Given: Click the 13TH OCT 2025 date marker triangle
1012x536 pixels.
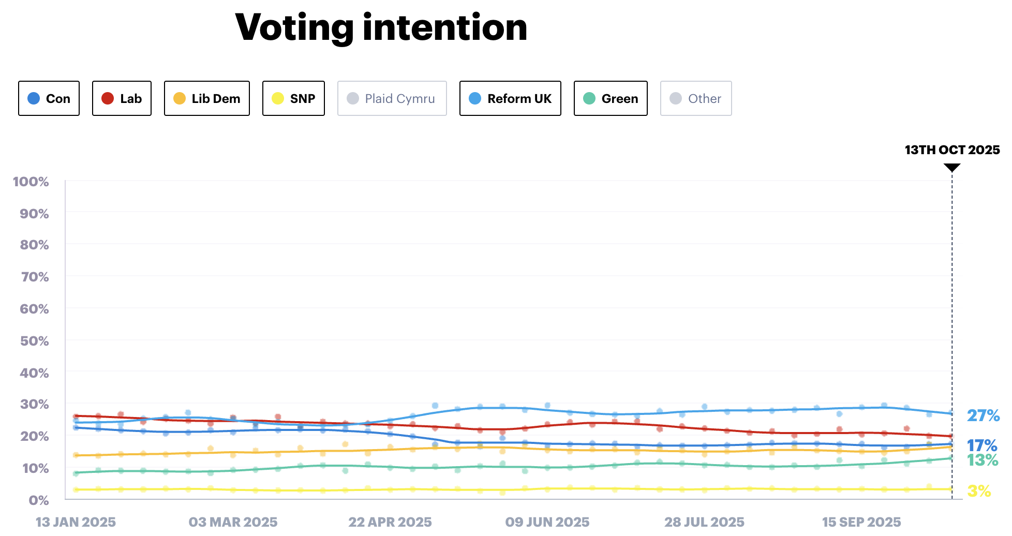Looking at the screenshot, I should 951,168.
